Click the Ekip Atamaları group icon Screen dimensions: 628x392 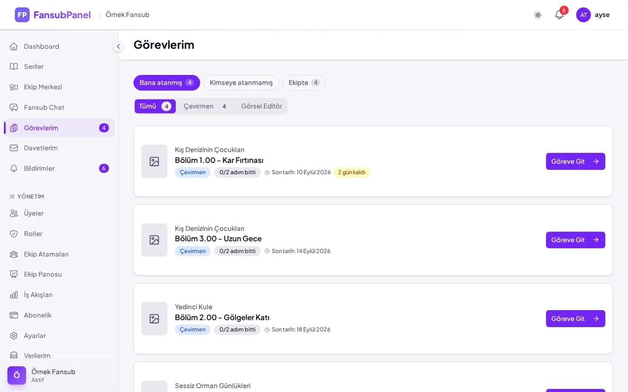point(14,254)
